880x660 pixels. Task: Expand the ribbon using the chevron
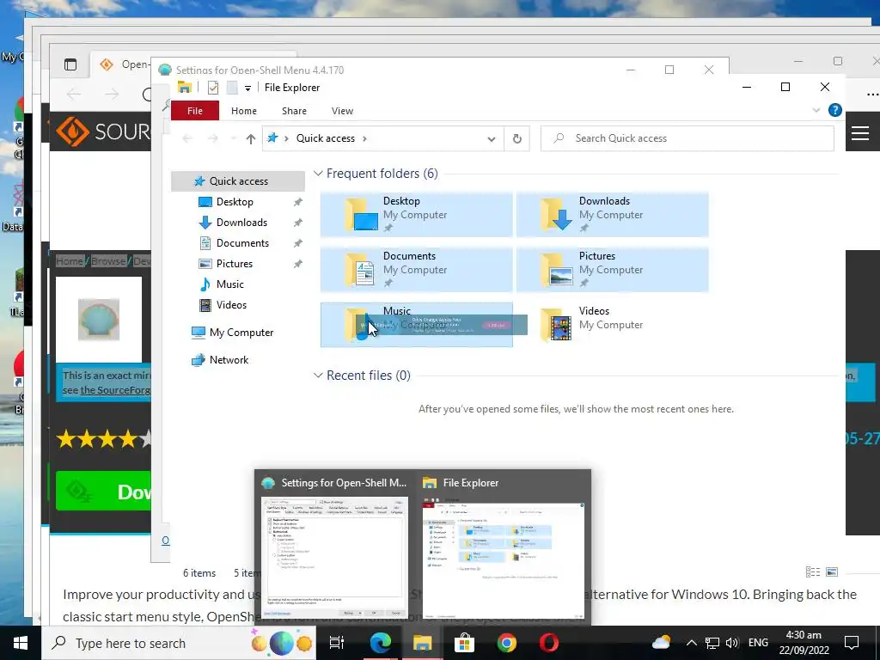tap(816, 111)
